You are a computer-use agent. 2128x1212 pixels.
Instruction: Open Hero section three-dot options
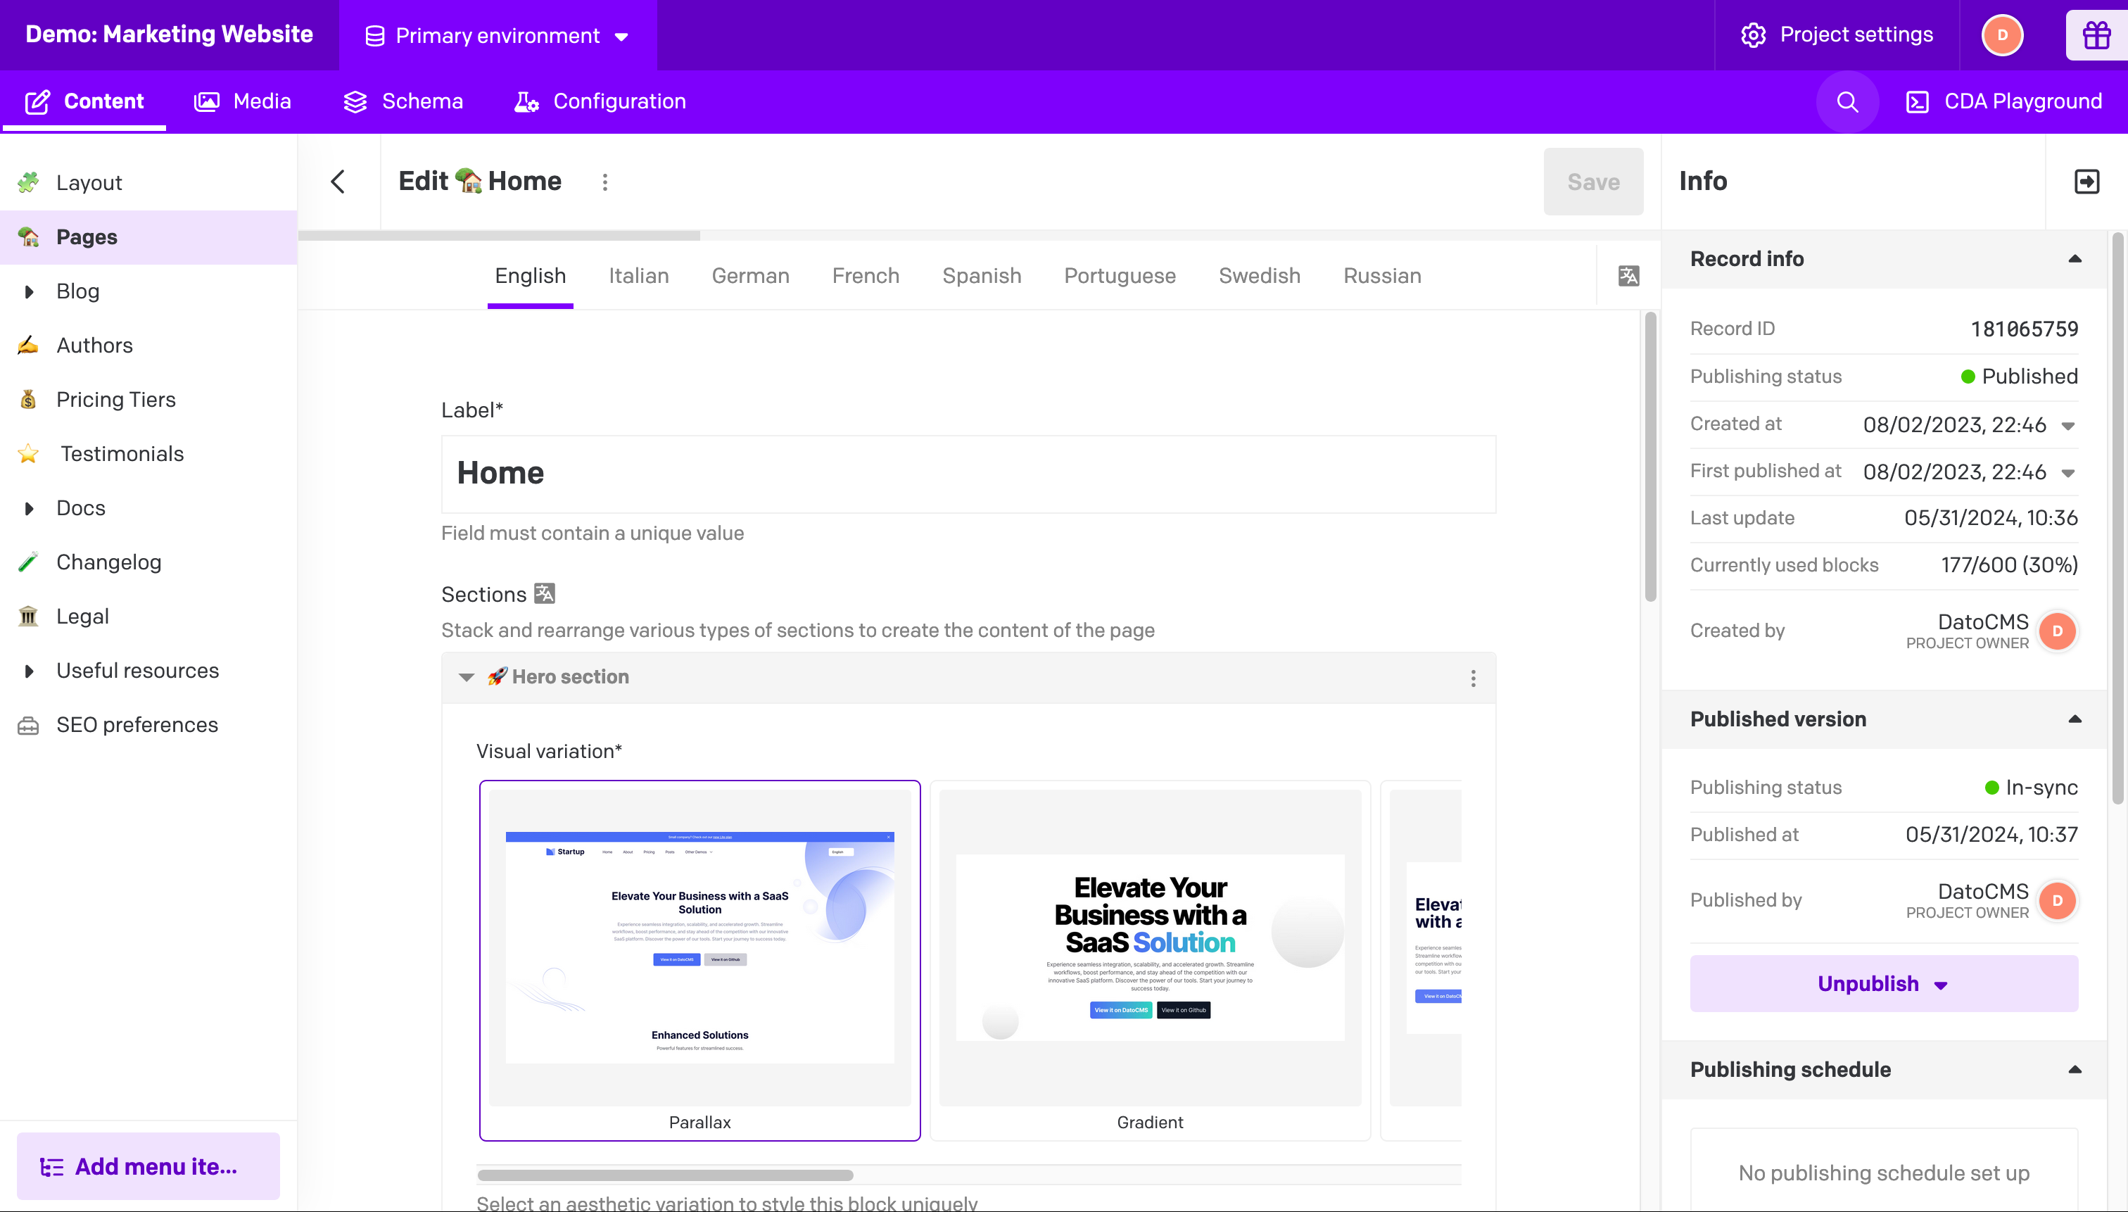click(x=1473, y=678)
